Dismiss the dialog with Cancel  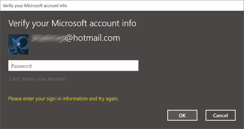(221, 115)
